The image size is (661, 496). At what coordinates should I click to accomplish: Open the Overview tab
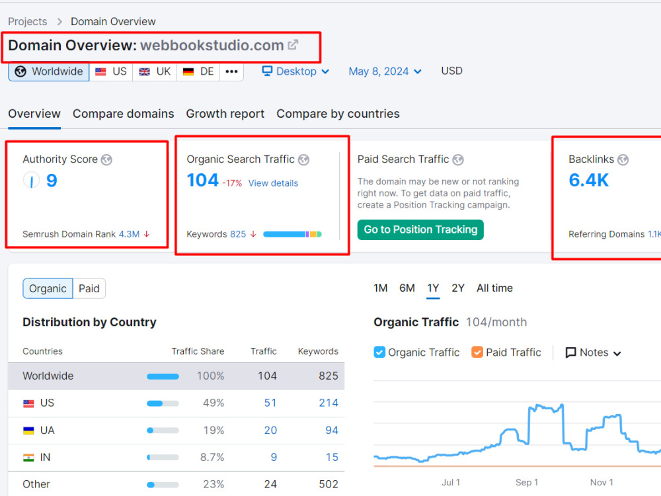click(34, 114)
